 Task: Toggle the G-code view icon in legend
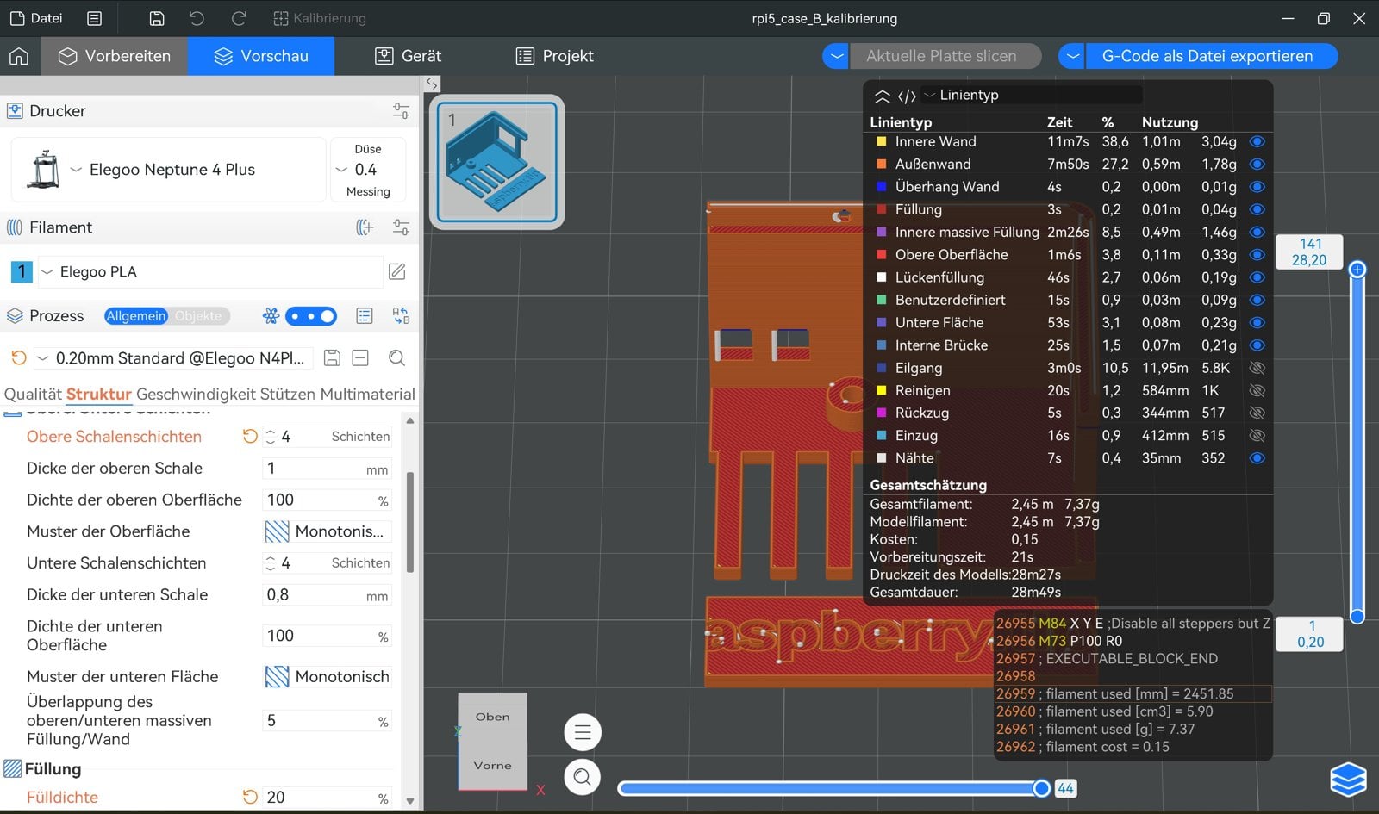[907, 96]
